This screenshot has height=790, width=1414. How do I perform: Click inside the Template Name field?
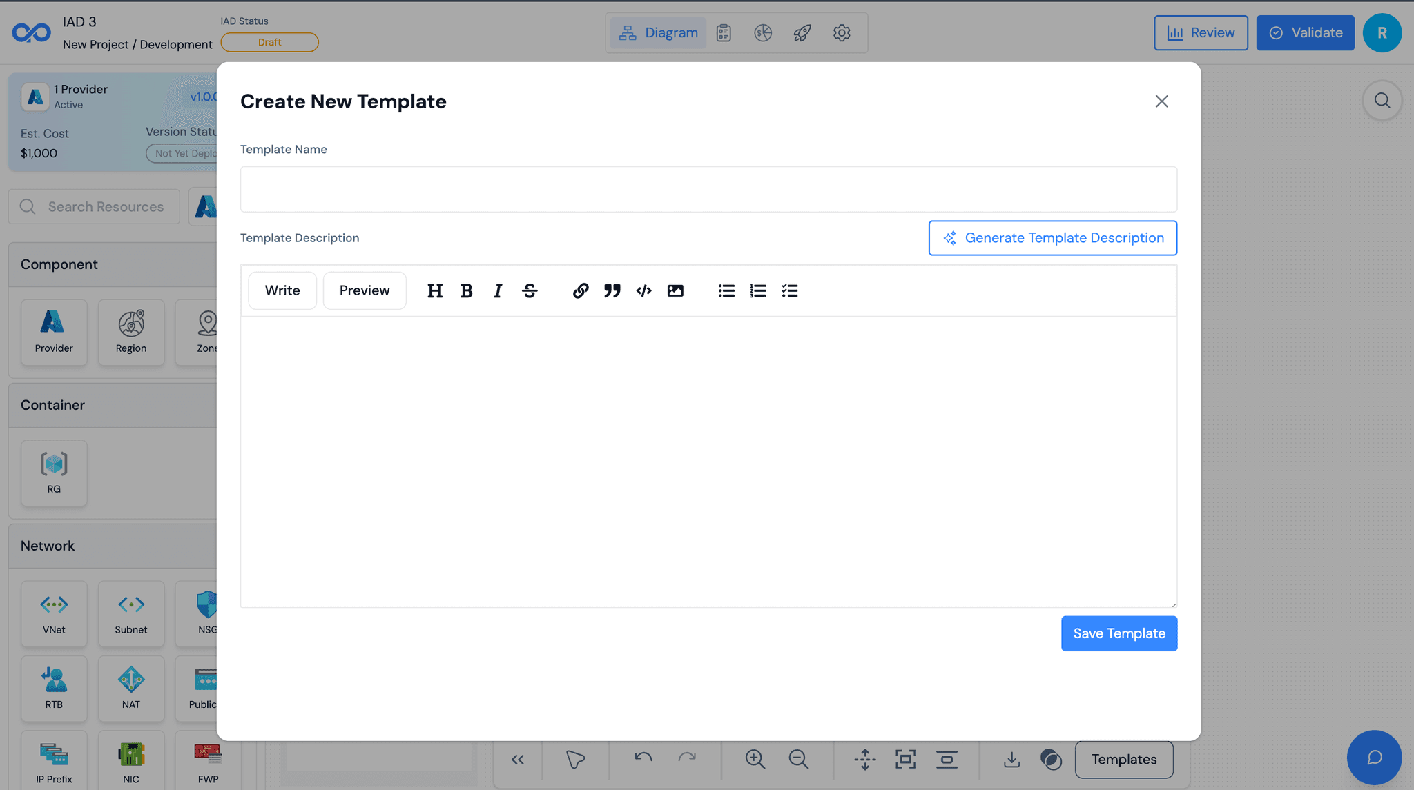pyautogui.click(x=708, y=189)
